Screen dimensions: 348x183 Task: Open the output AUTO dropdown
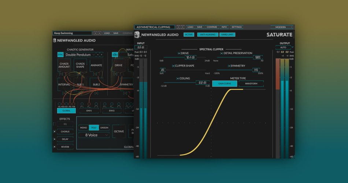click(x=285, y=47)
